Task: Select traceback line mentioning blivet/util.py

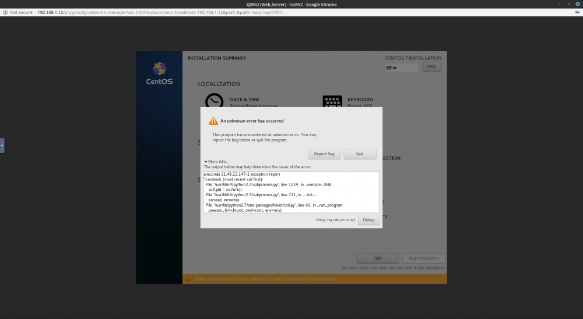Action: click(x=274, y=205)
